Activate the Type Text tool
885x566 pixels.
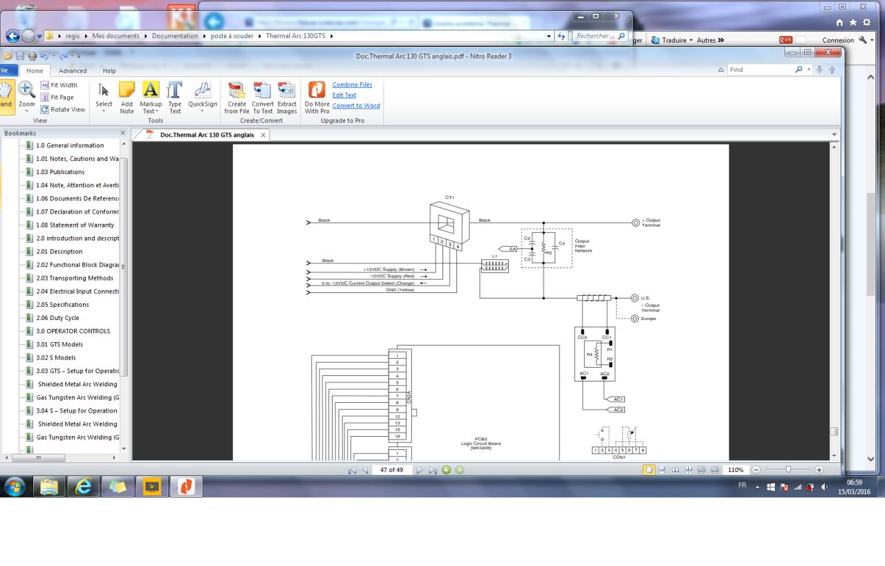coord(175,89)
